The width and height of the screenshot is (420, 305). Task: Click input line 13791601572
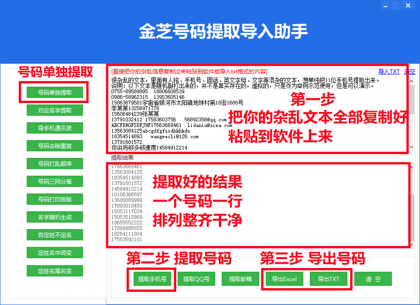pos(127,142)
